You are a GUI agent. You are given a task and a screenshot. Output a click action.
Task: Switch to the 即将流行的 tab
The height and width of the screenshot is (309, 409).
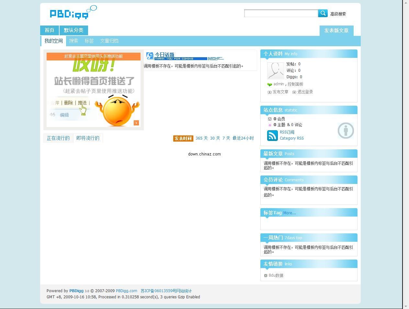coord(88,138)
